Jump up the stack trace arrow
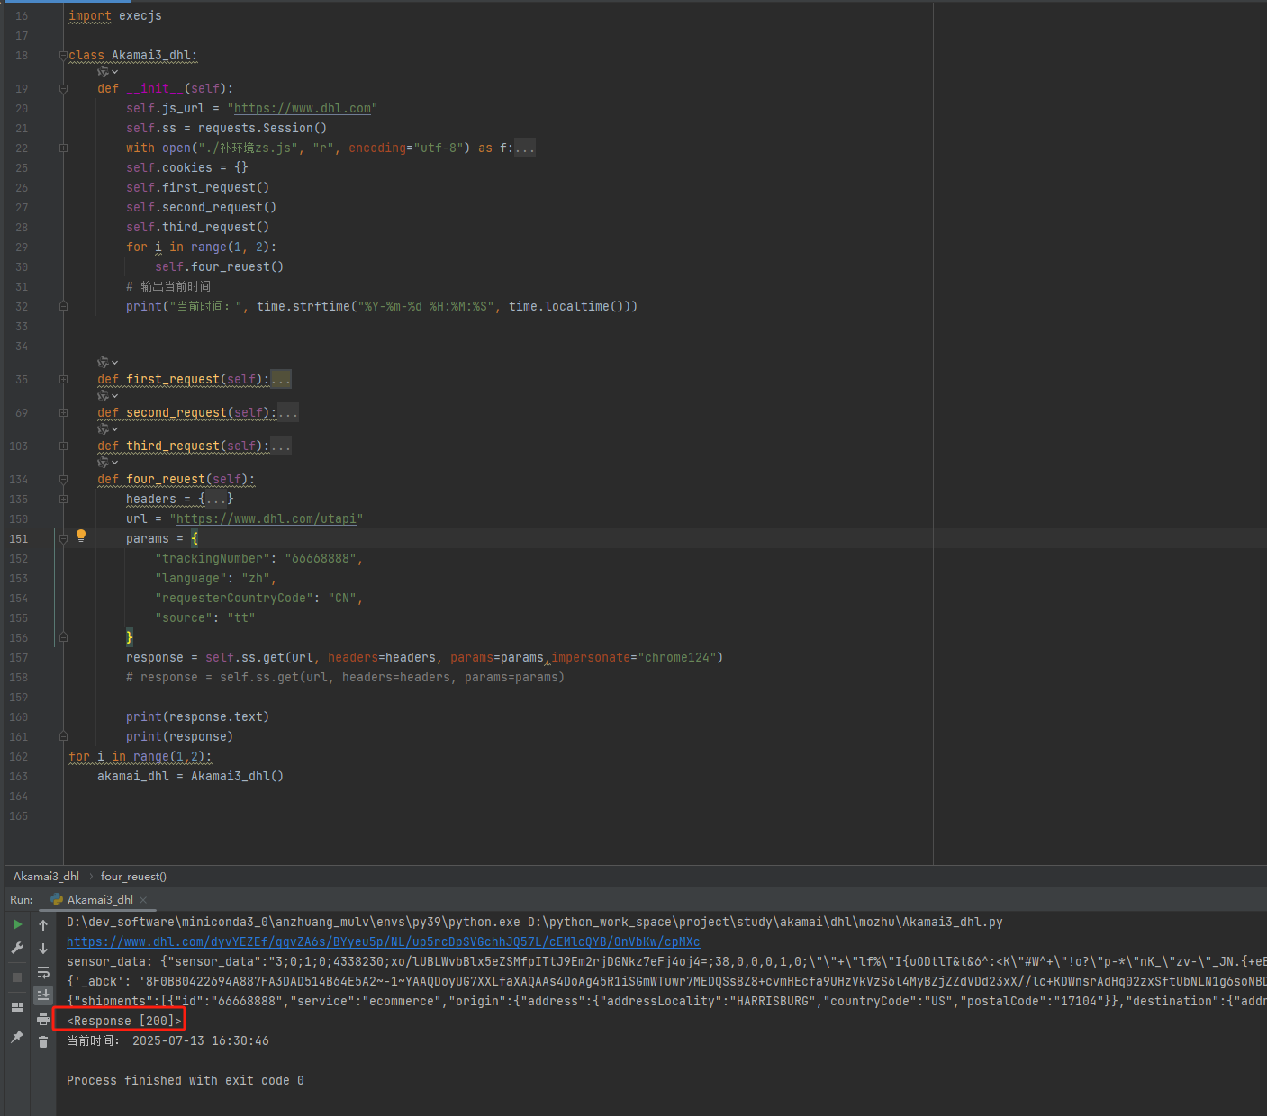This screenshot has width=1267, height=1116. tap(43, 925)
